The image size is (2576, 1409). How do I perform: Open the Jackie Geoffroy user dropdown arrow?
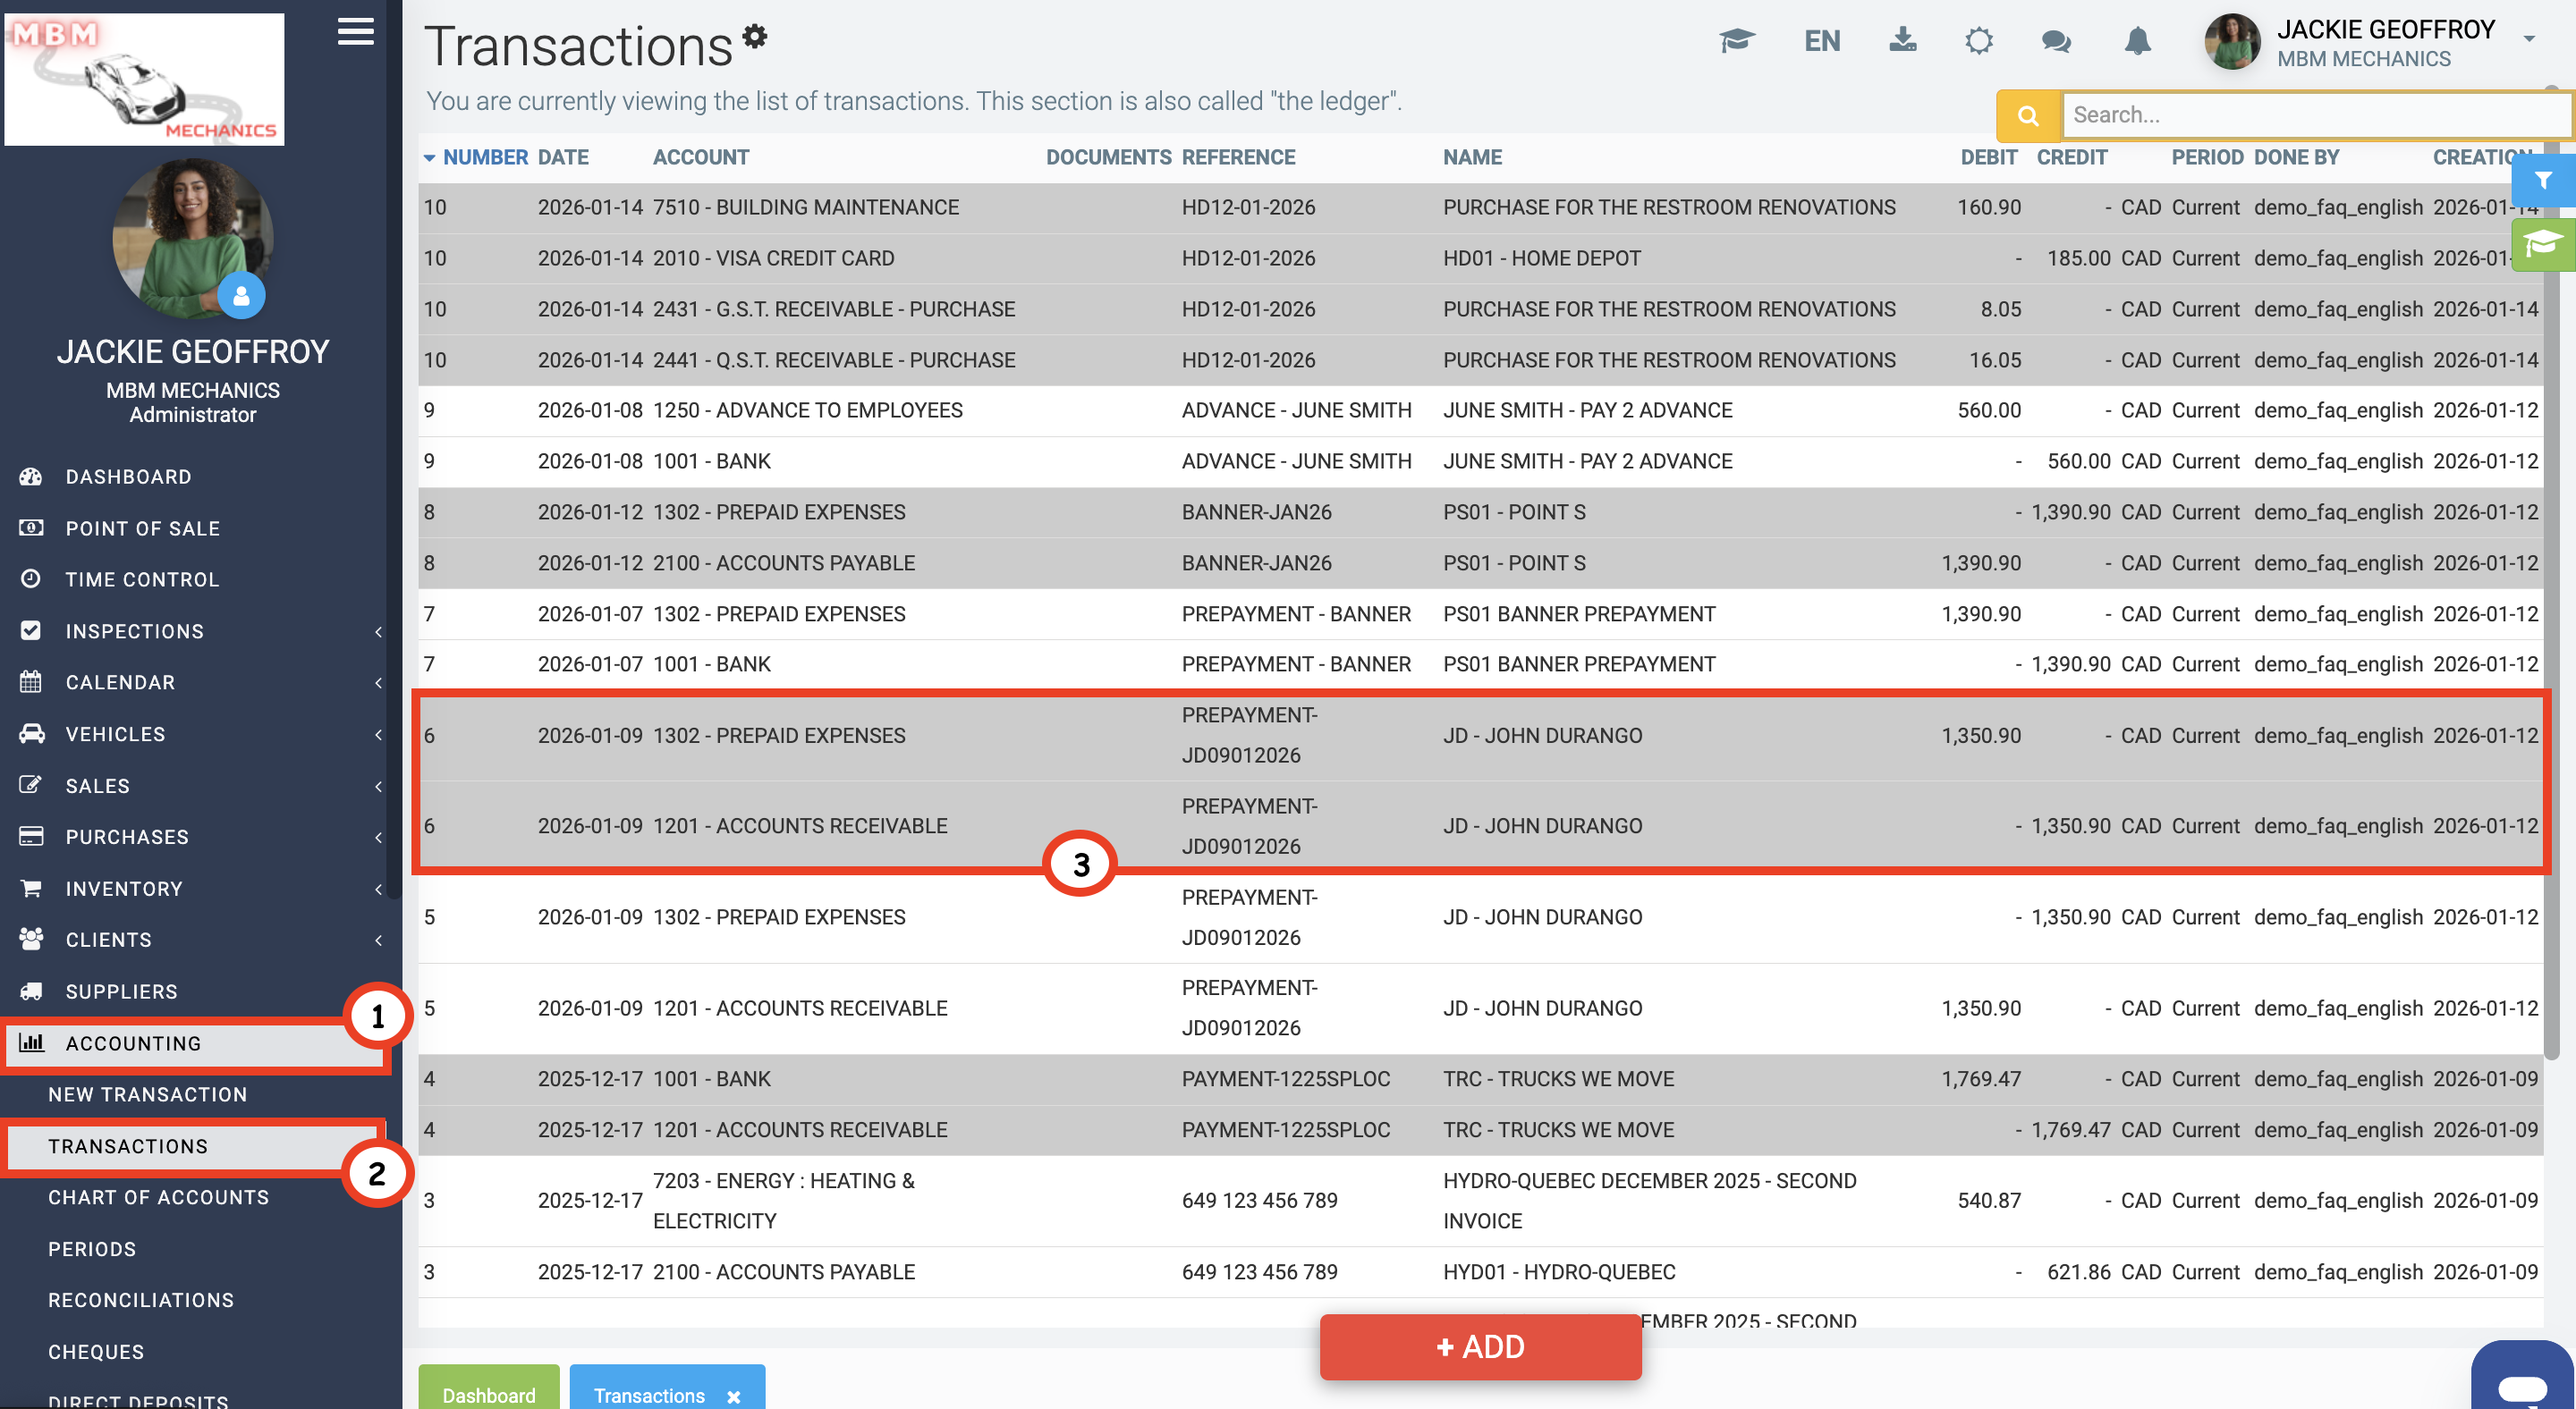point(2529,39)
